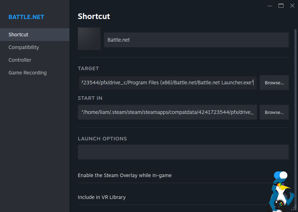Click the 'Enable the Steam Overlay' label text
The image size is (298, 212).
125,175
